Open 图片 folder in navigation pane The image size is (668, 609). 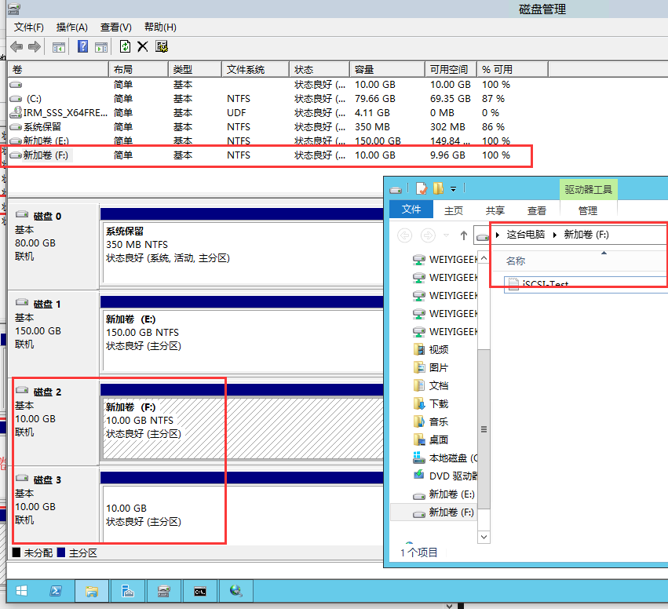(x=431, y=367)
